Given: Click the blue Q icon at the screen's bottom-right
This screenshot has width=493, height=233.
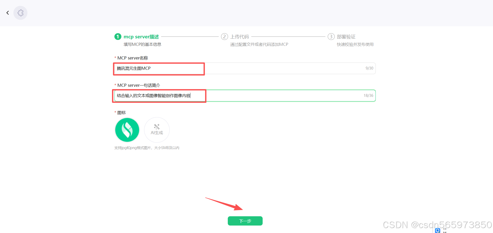Looking at the screenshot, I should click(x=437, y=230).
